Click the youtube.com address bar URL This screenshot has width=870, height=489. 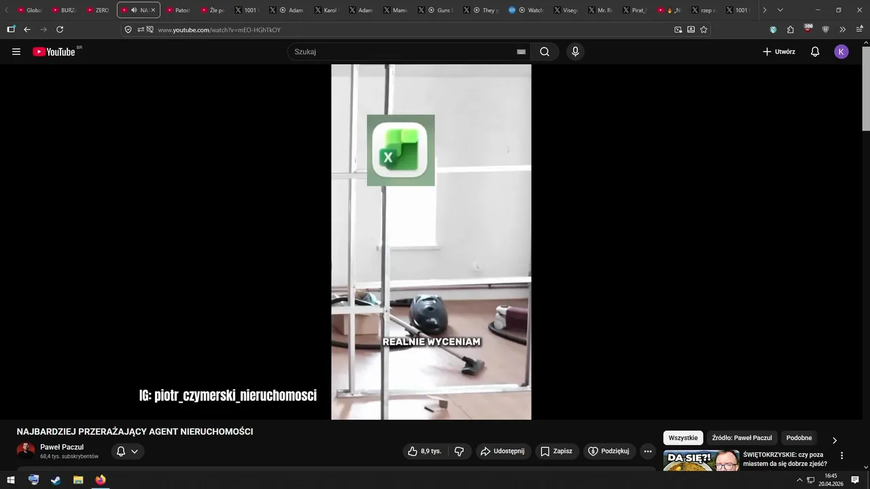tap(220, 30)
